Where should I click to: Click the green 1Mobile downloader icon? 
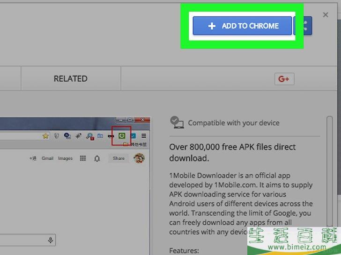(x=122, y=136)
